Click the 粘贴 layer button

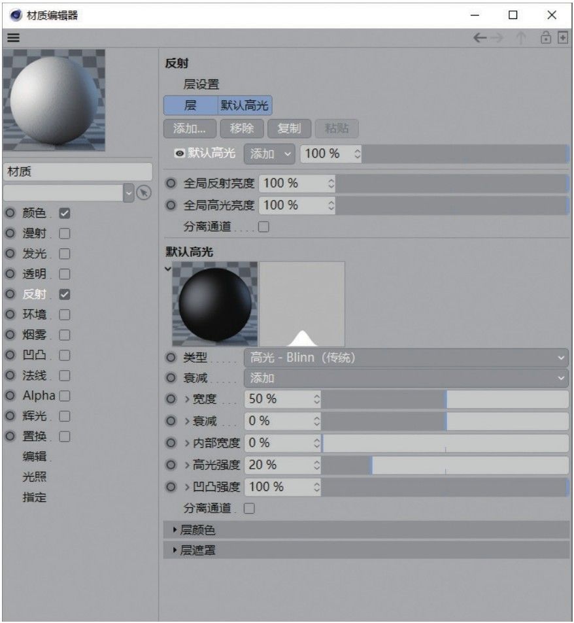[x=337, y=128]
